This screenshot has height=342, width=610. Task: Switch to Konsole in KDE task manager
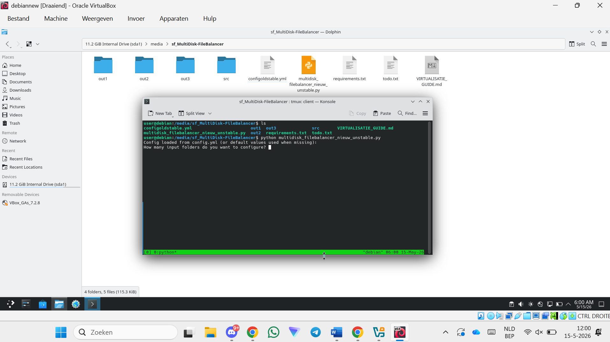tap(92, 304)
